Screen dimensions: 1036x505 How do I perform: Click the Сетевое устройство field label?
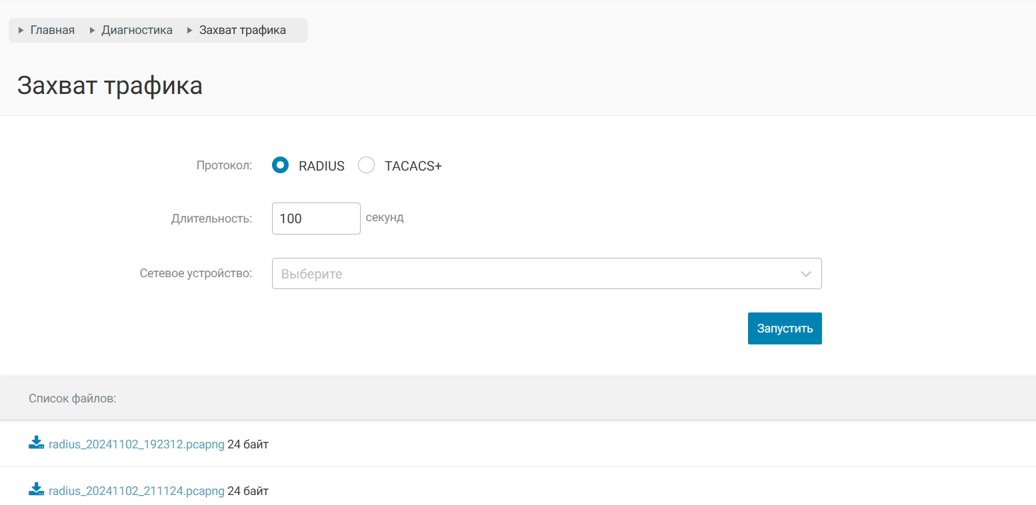pos(196,273)
